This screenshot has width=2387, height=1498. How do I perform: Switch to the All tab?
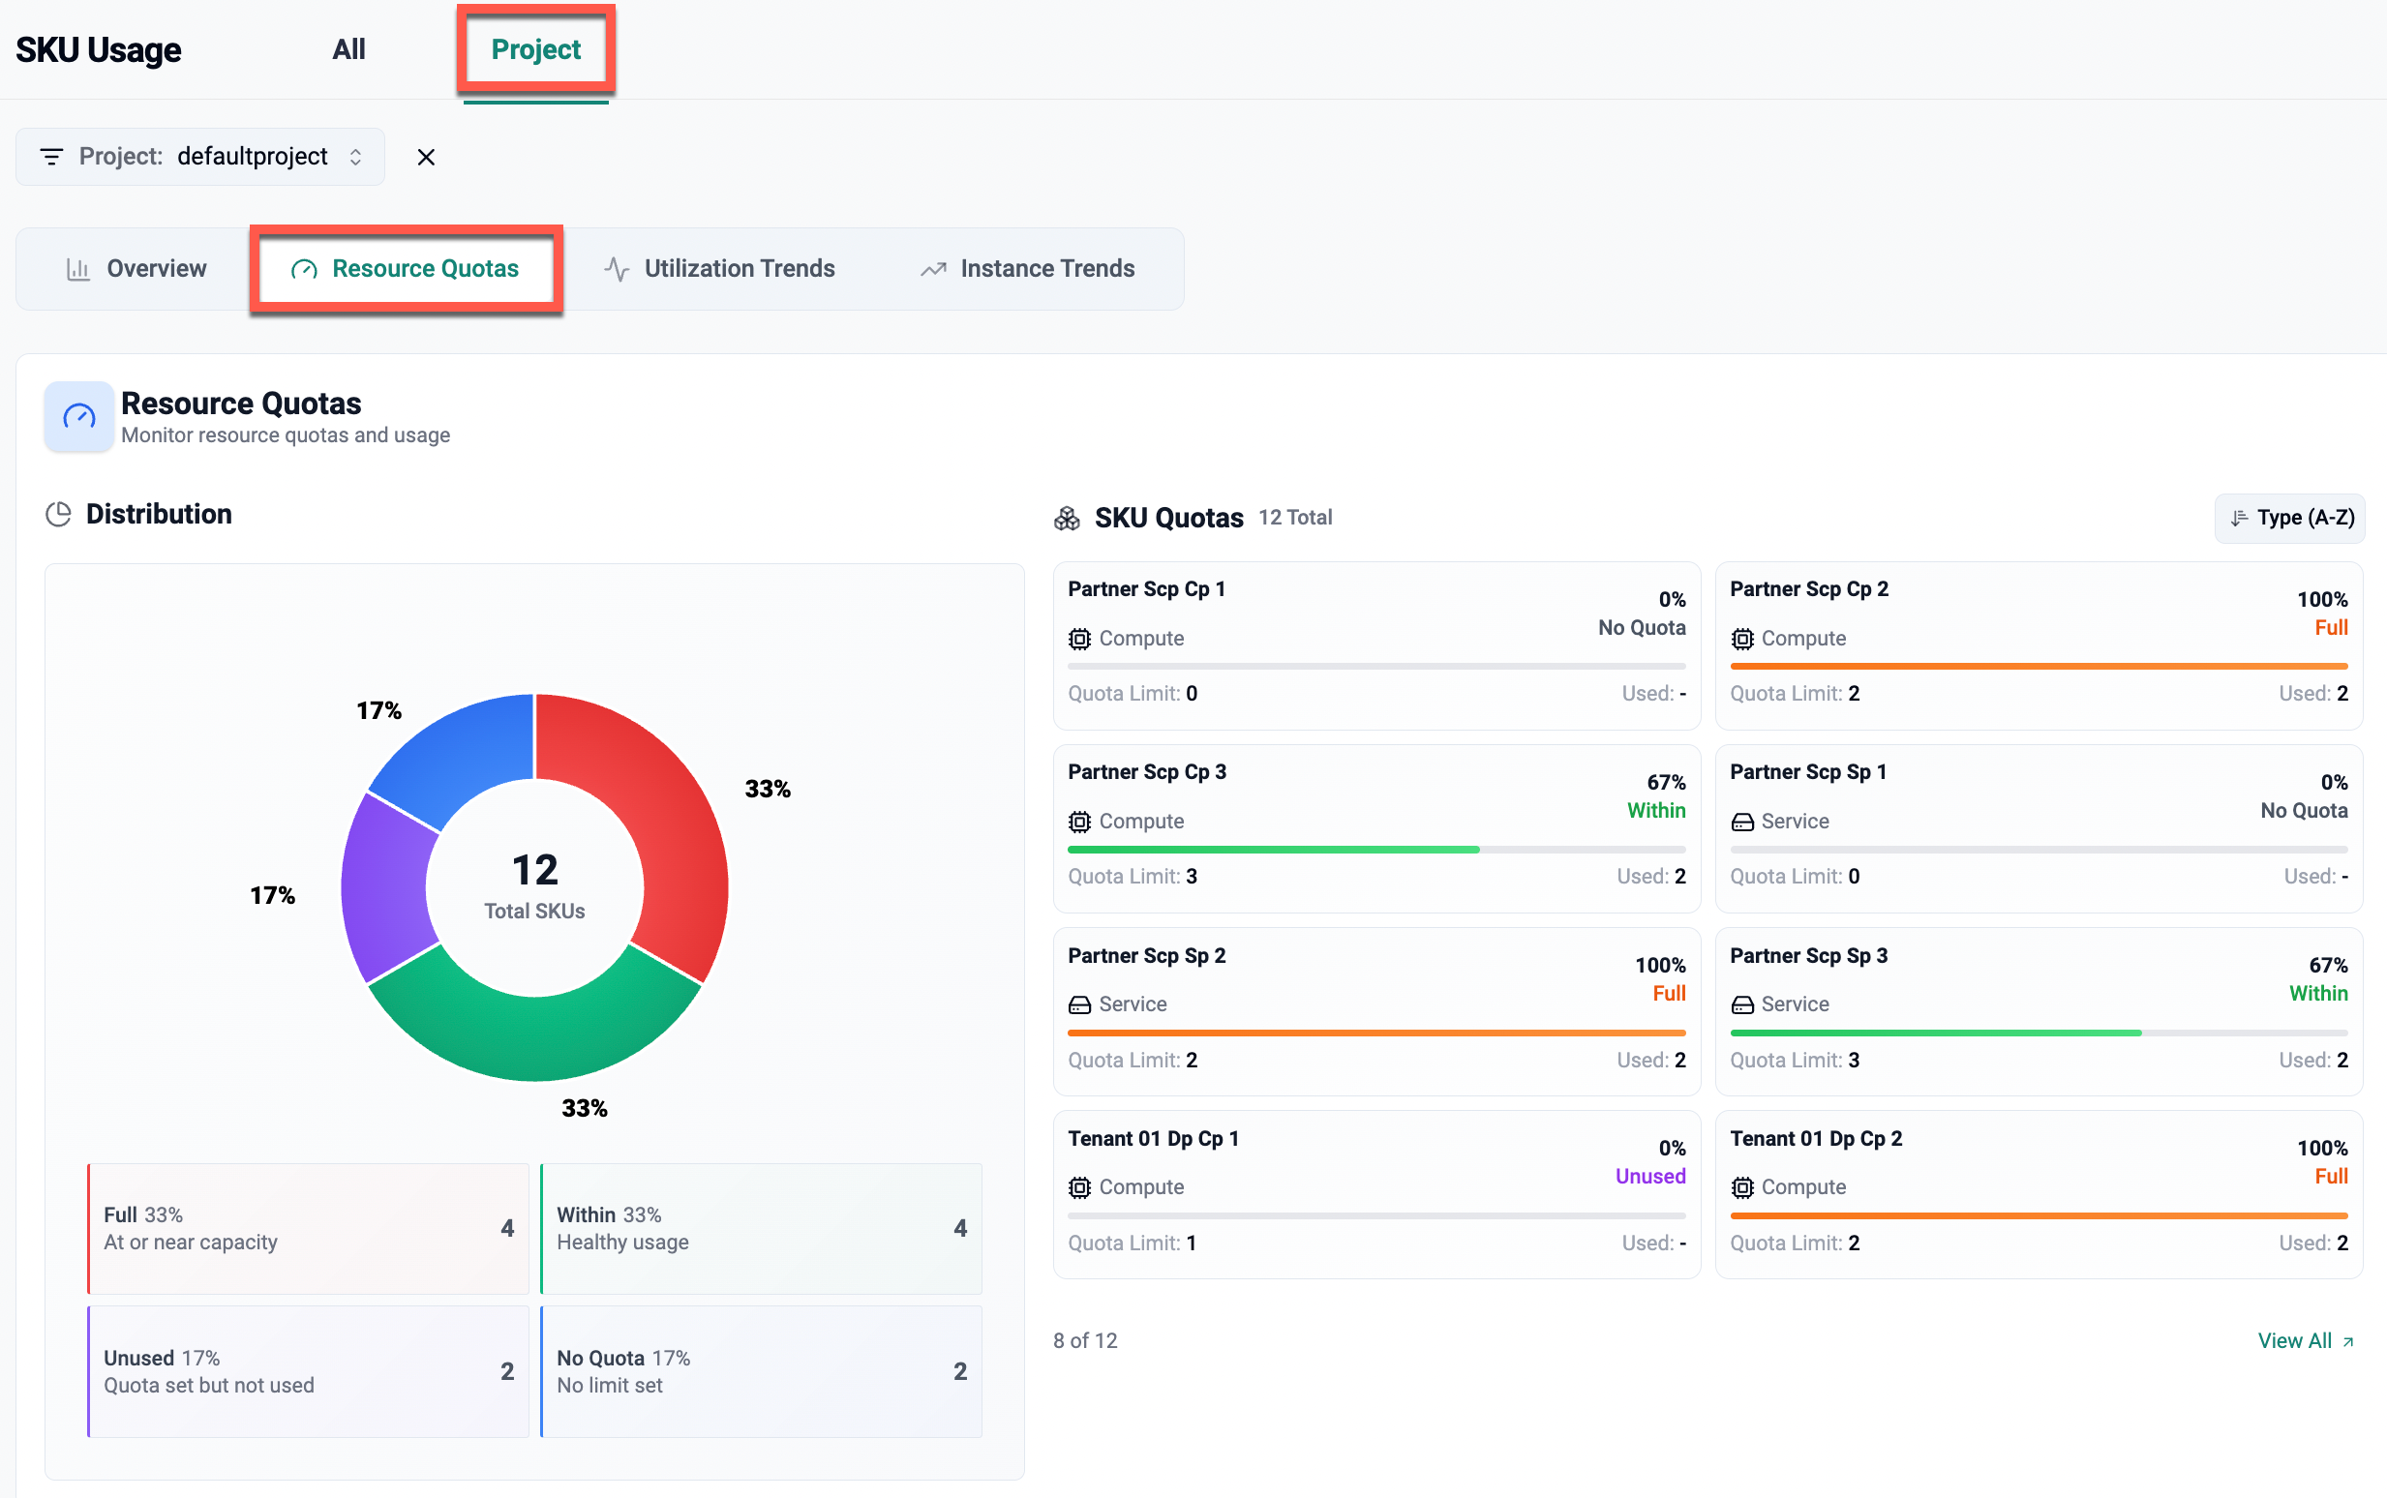pyautogui.click(x=348, y=49)
